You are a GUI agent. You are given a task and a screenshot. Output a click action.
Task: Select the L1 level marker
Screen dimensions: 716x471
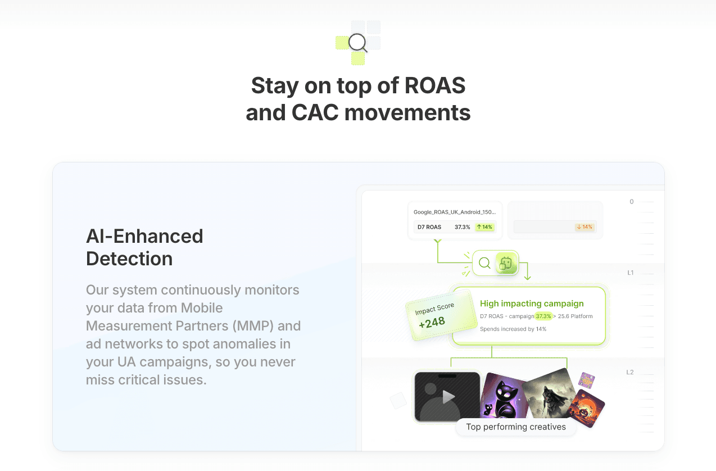tap(631, 273)
